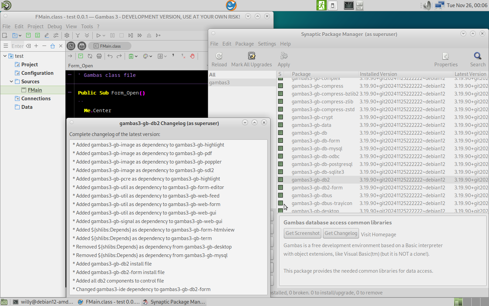Toggle status box for gambas3-gb-db2
This screenshot has height=306, width=489.
280,180
